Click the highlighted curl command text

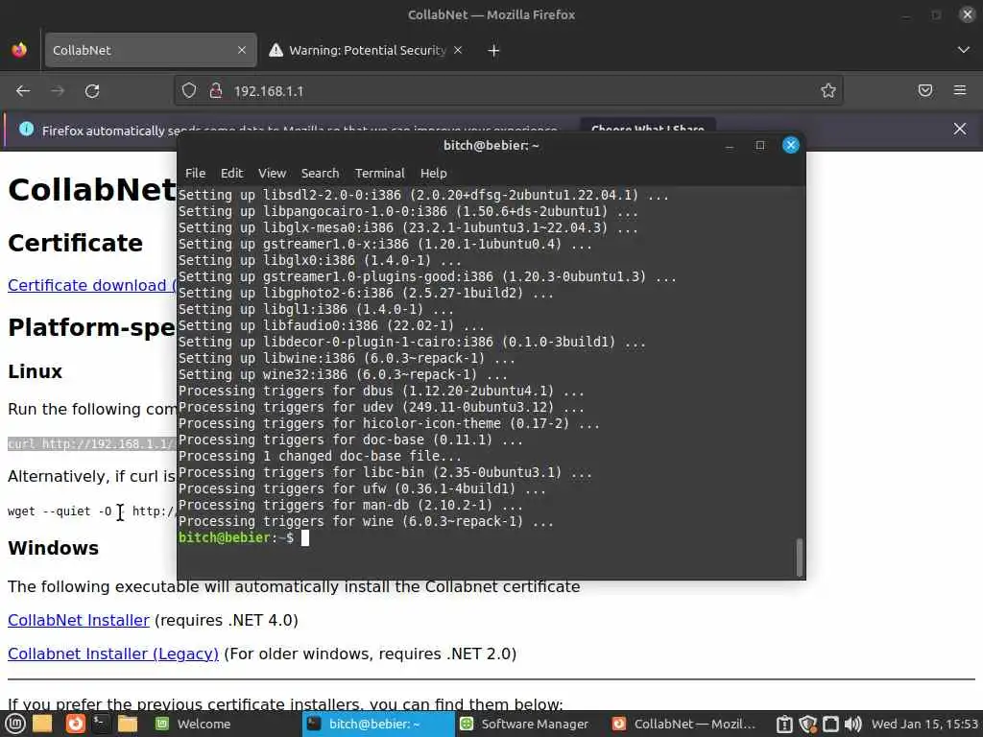(x=92, y=443)
